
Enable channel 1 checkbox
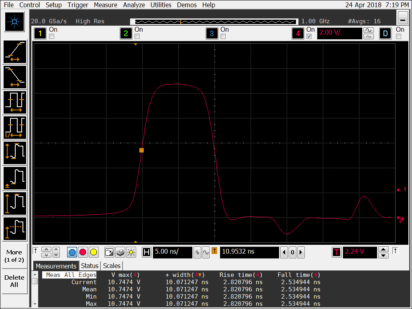pos(52,37)
